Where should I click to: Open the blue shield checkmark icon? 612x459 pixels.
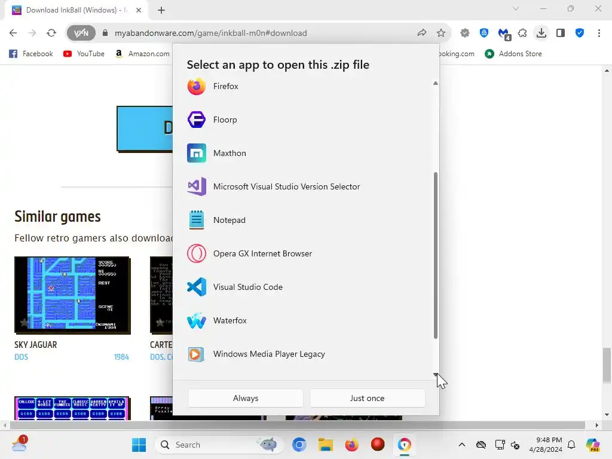pos(580,33)
